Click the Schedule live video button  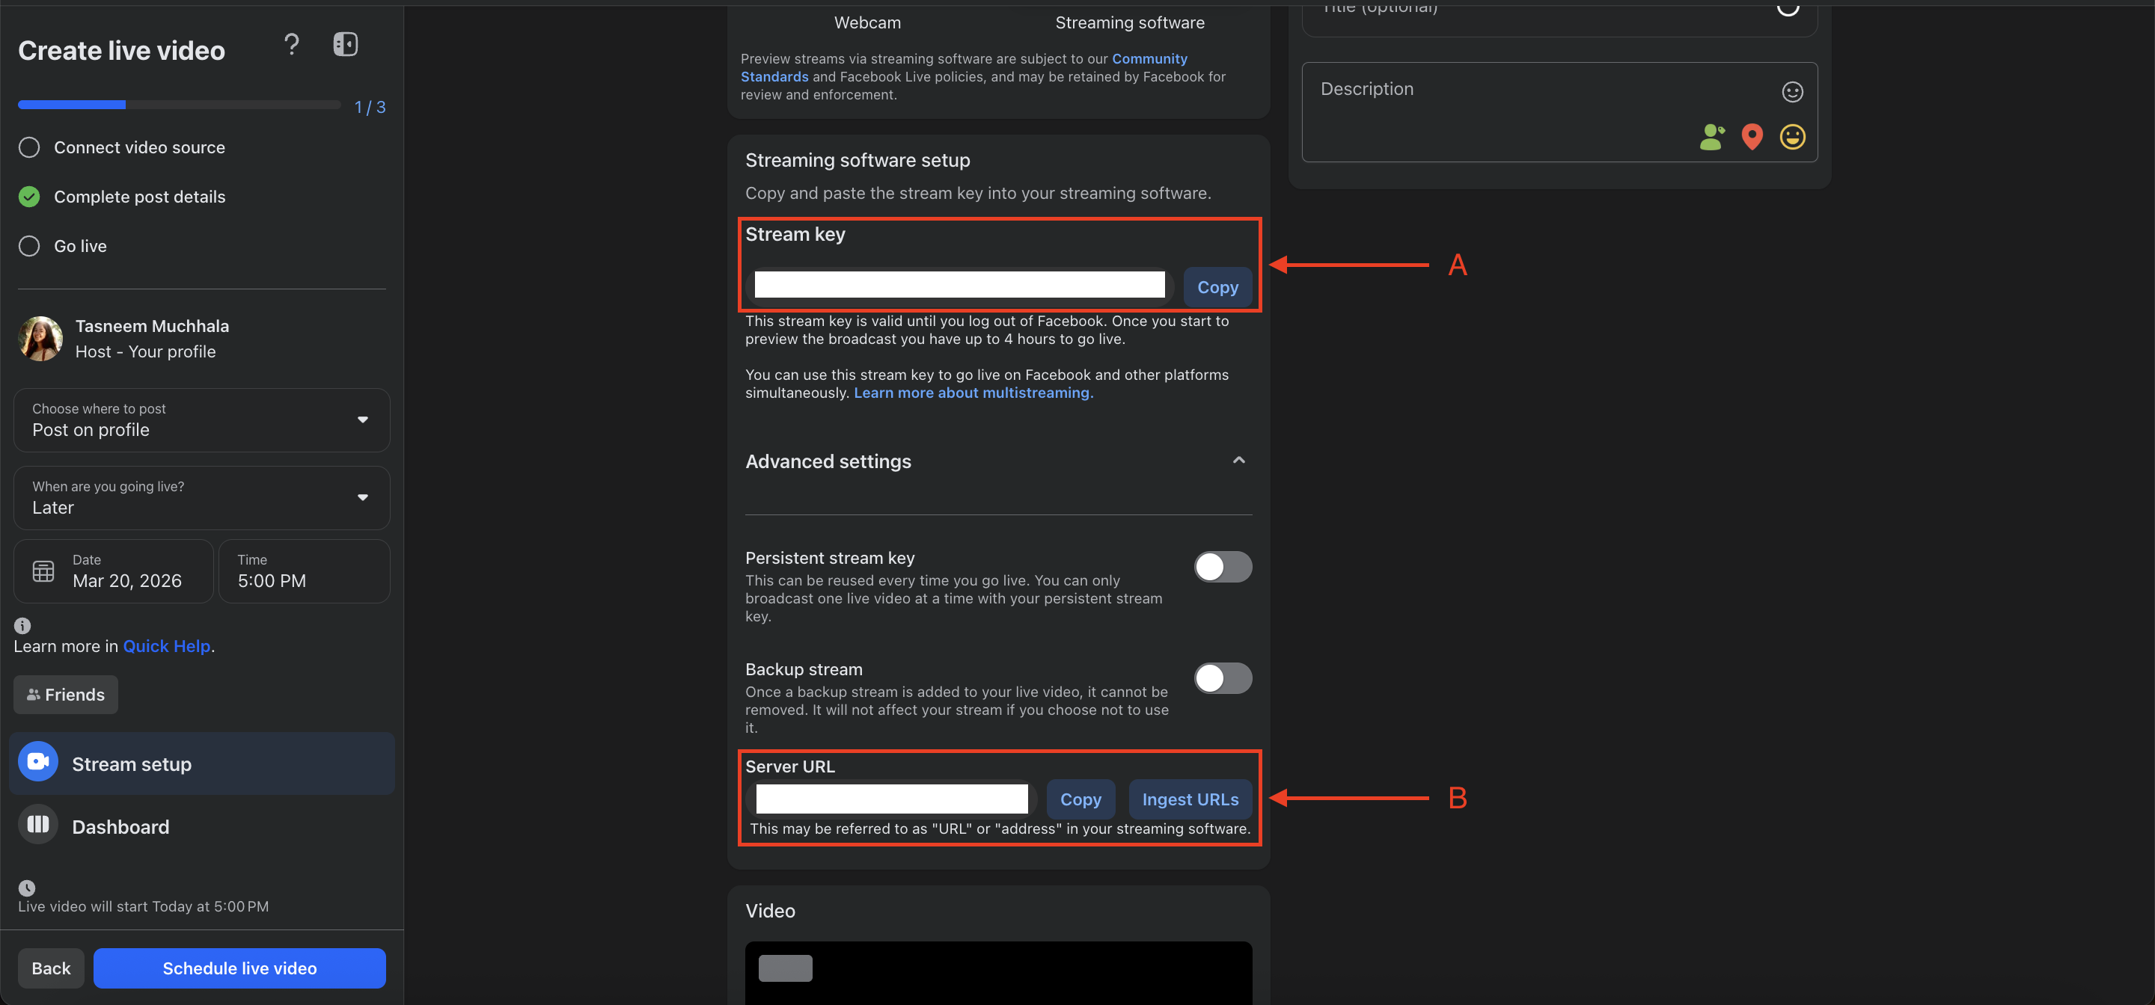click(239, 968)
